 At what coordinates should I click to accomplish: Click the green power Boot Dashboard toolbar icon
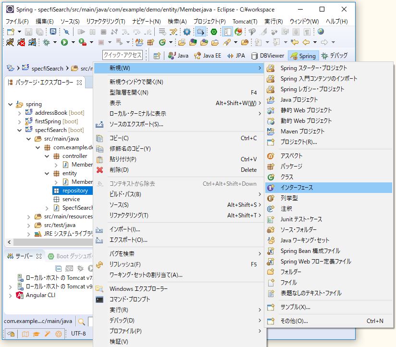(x=214, y=32)
